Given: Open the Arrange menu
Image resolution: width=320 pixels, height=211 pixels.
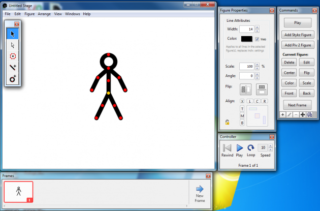Looking at the screenshot, I should click(44, 14).
